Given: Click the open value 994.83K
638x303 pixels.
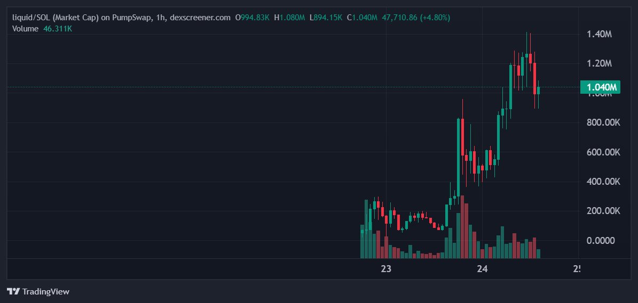Looking at the screenshot, I should coord(255,18).
